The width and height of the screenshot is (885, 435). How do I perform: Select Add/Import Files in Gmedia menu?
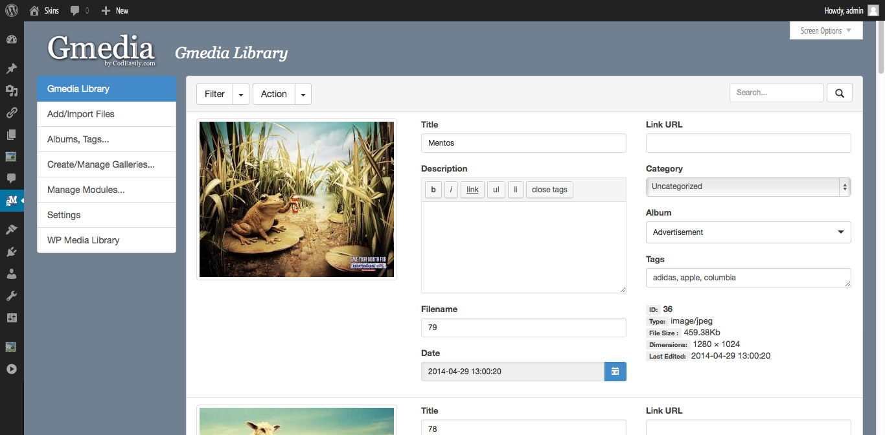106,114
